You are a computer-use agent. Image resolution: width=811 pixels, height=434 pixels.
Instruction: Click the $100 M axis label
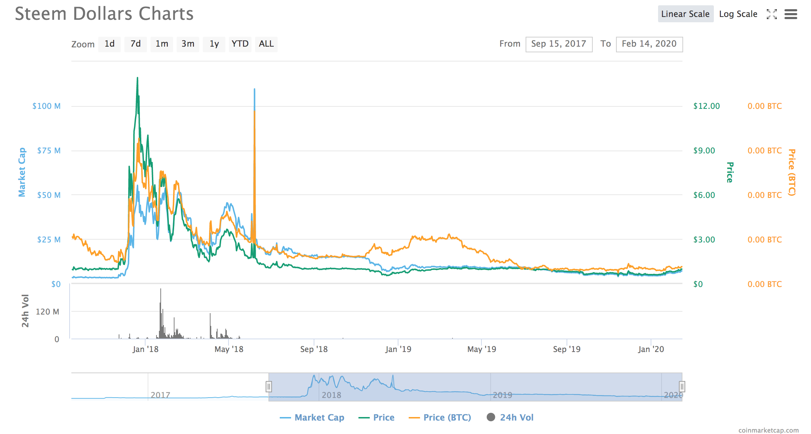coord(46,106)
